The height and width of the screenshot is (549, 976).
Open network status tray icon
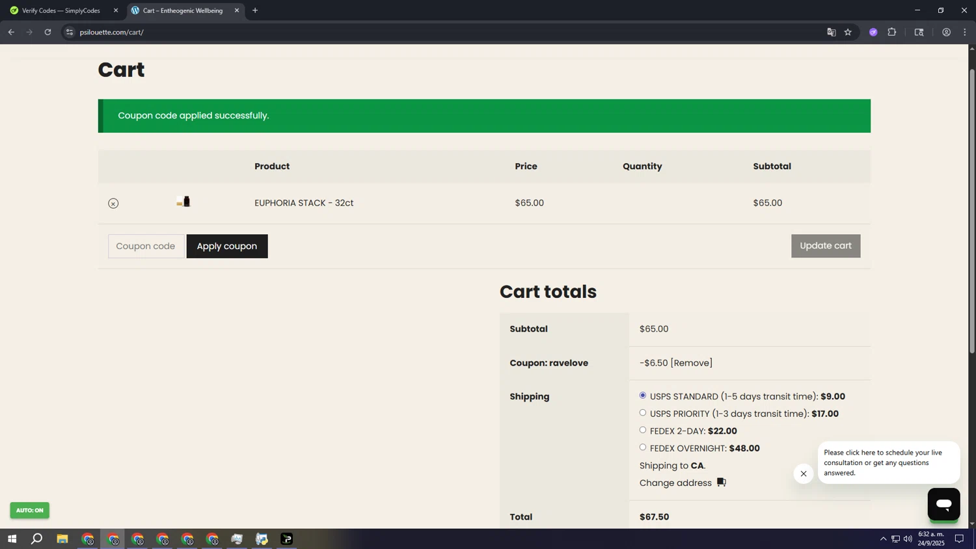[895, 539]
